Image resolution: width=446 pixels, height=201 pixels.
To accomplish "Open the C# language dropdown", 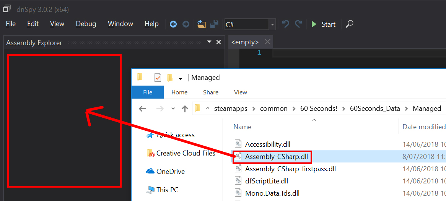I will [x=272, y=24].
